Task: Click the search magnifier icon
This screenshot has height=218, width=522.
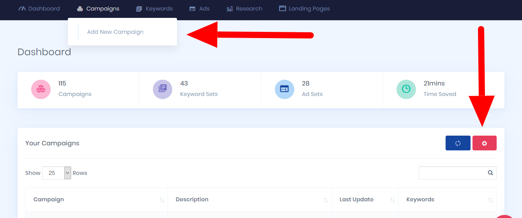Action: (x=490, y=173)
